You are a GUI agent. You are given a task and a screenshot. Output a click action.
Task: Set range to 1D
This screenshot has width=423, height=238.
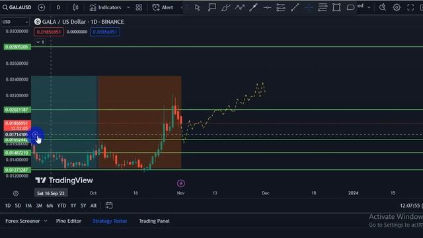click(8, 206)
